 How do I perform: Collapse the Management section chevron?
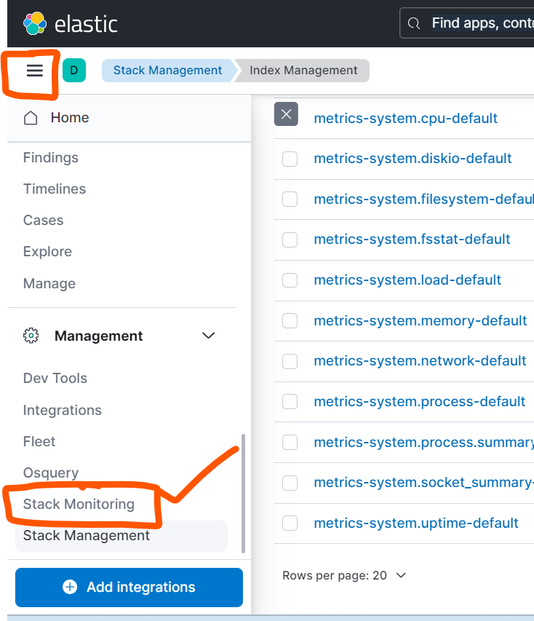pyautogui.click(x=208, y=336)
